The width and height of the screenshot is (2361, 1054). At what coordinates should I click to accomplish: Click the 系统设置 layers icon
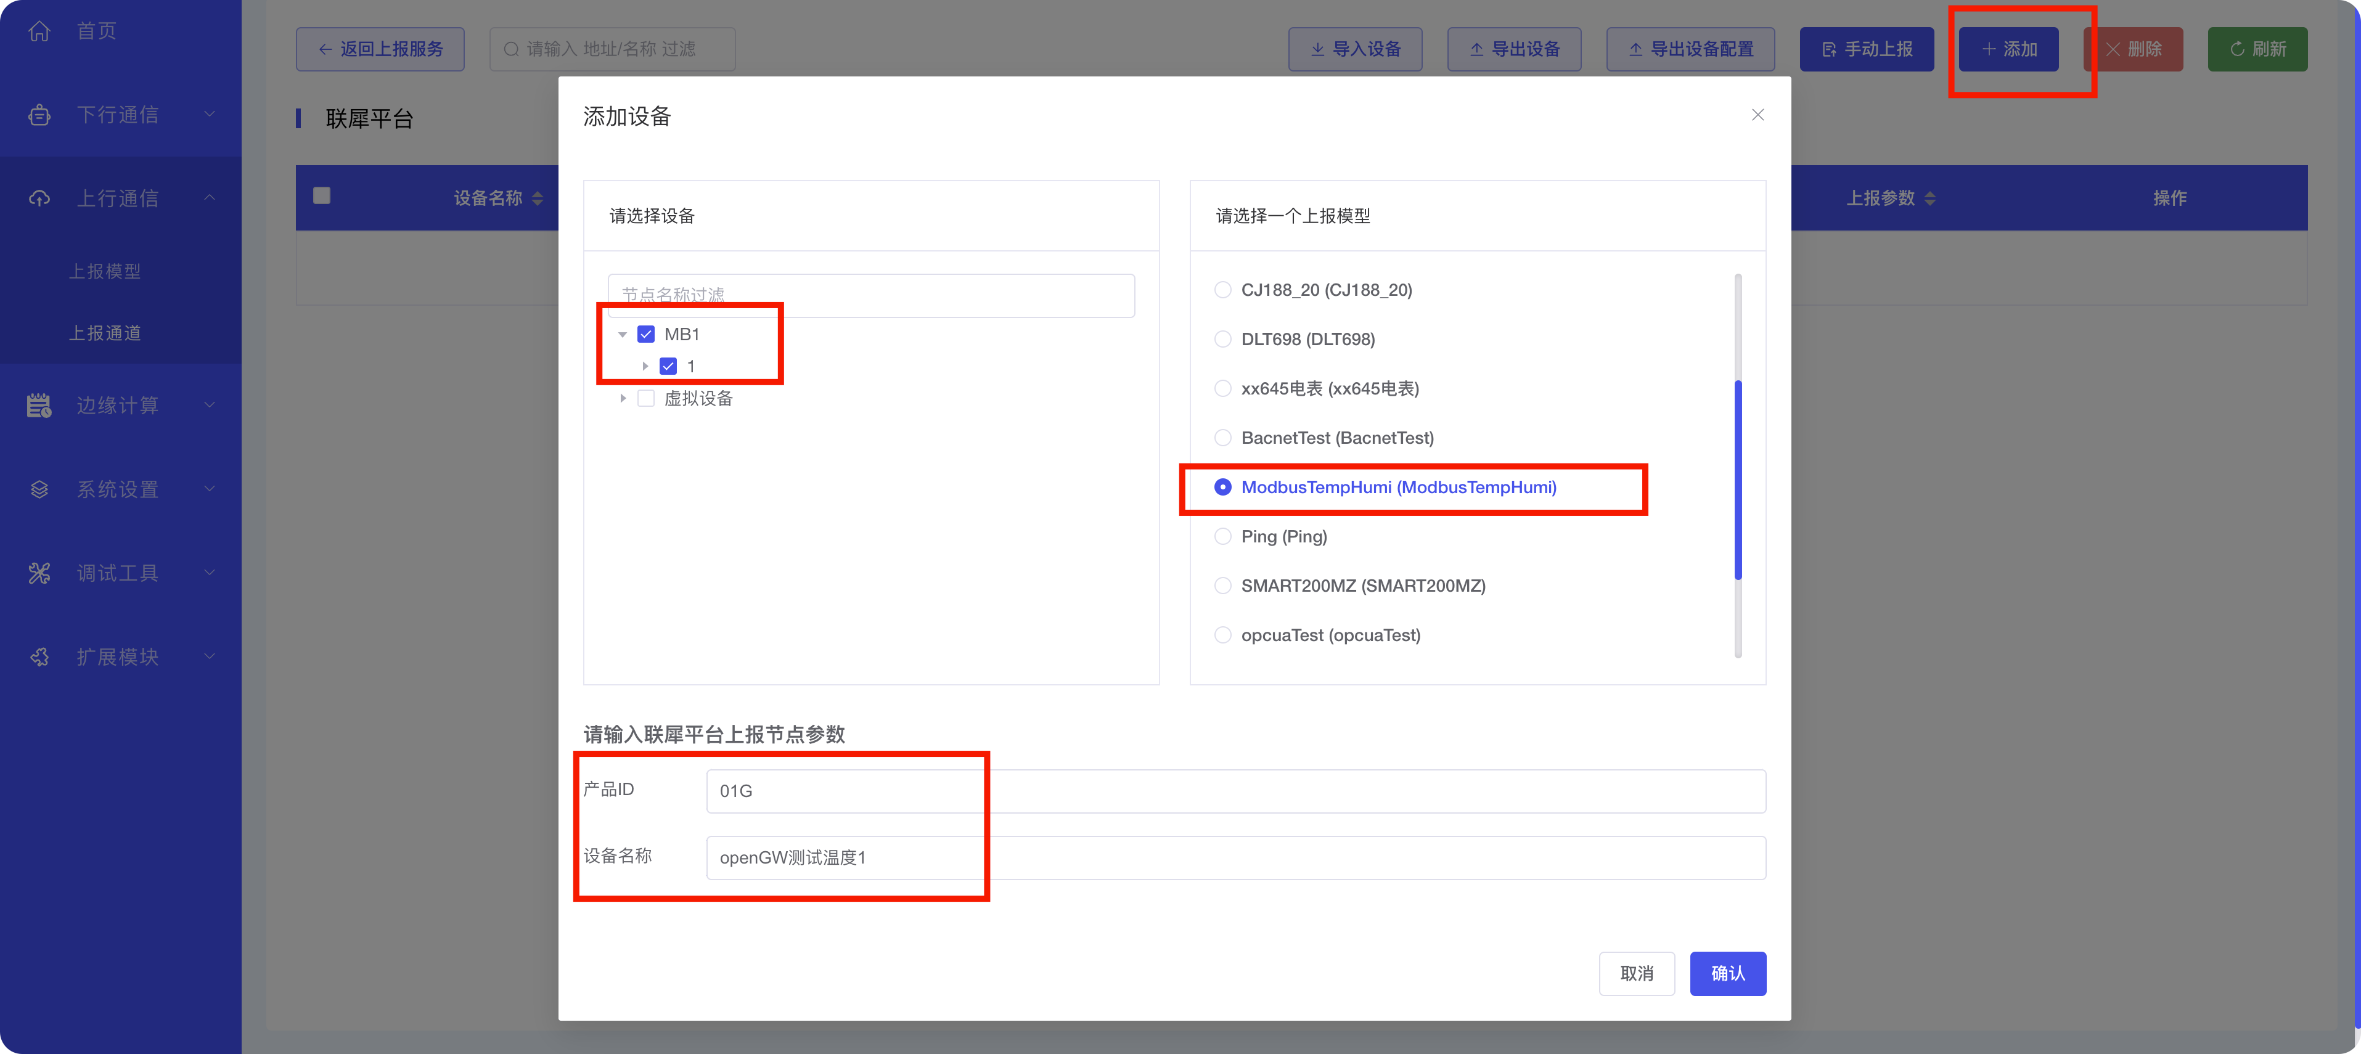(x=38, y=489)
